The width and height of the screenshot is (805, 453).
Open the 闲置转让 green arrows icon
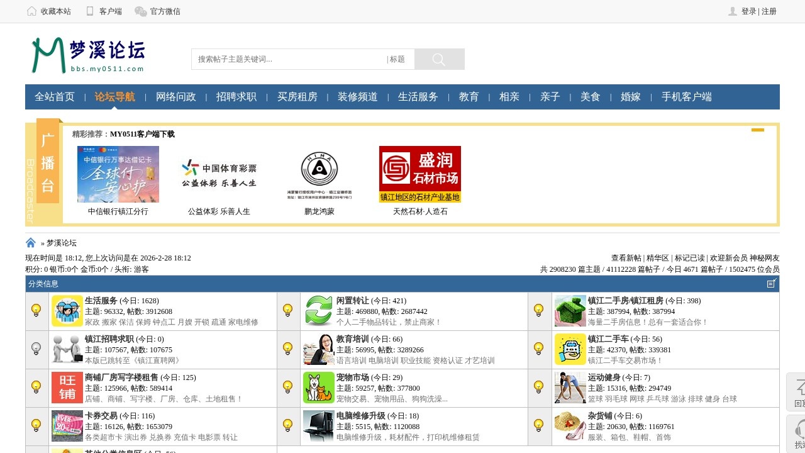point(319,311)
